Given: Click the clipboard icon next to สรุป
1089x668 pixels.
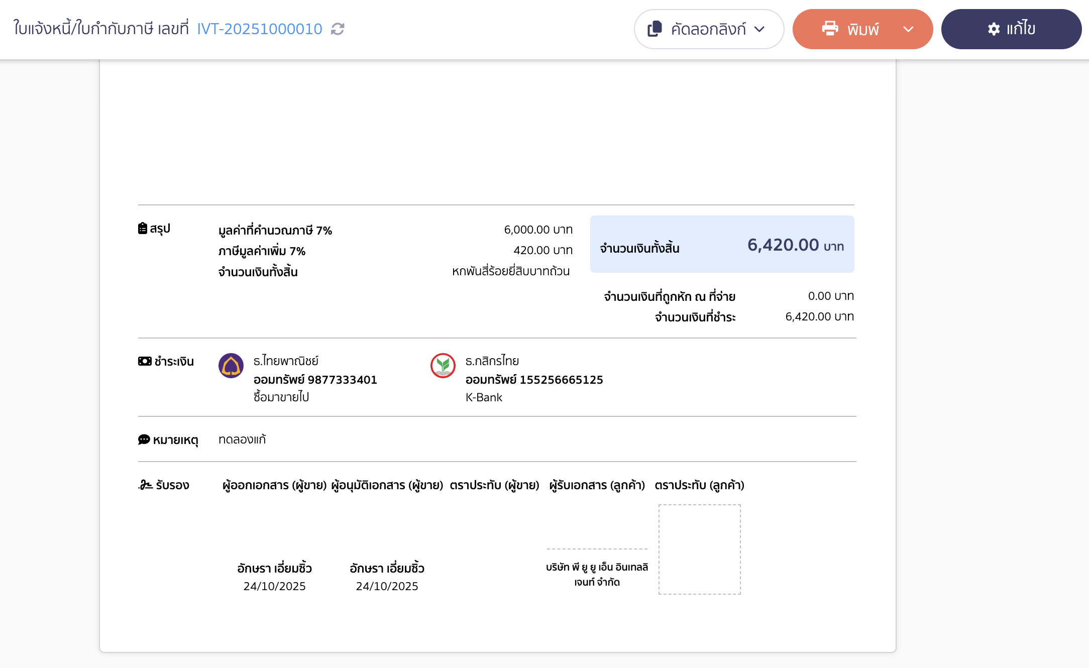Looking at the screenshot, I should pyautogui.click(x=143, y=229).
